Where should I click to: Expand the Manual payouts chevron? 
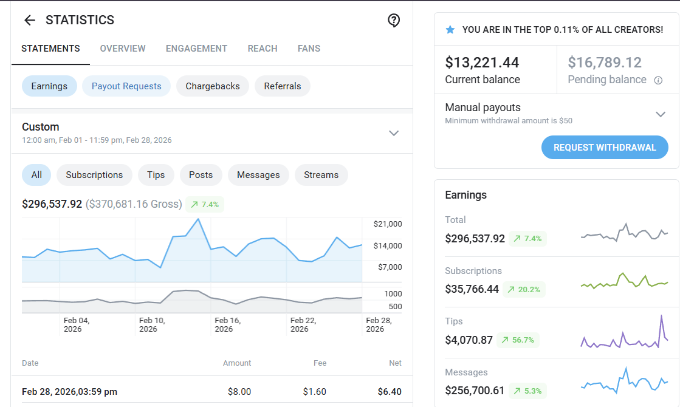coord(661,114)
